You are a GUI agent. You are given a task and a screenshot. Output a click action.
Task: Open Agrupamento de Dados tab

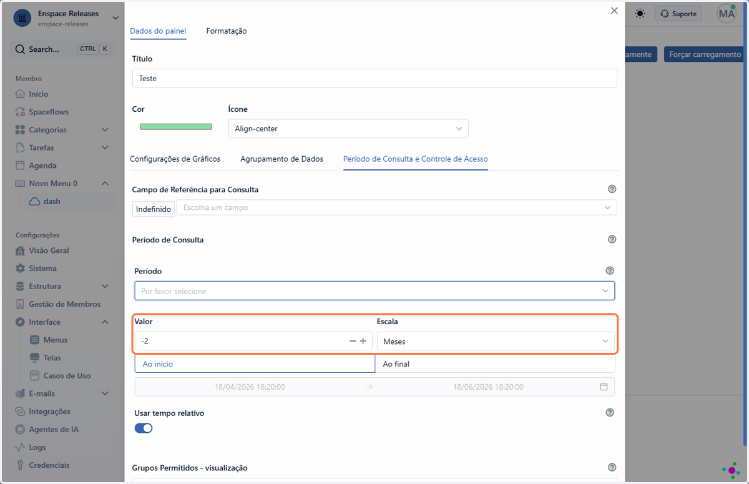pyautogui.click(x=281, y=159)
